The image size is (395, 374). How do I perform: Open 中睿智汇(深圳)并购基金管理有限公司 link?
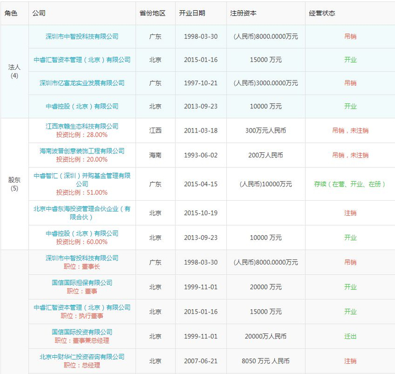pyautogui.click(x=82, y=179)
